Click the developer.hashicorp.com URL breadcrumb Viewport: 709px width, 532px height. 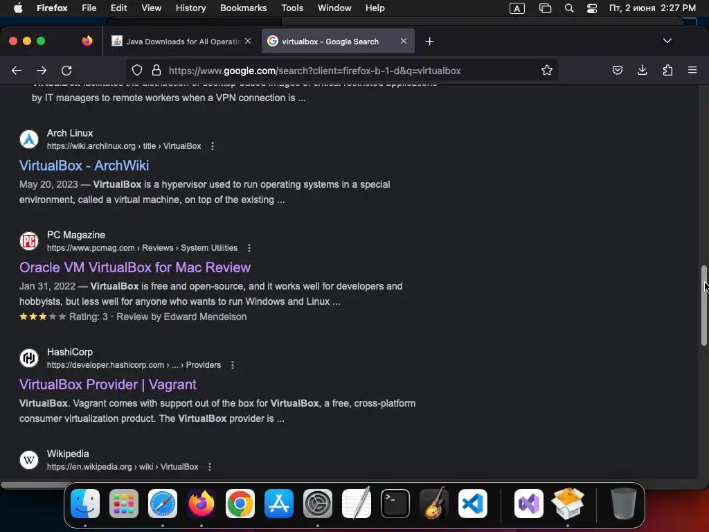click(134, 365)
